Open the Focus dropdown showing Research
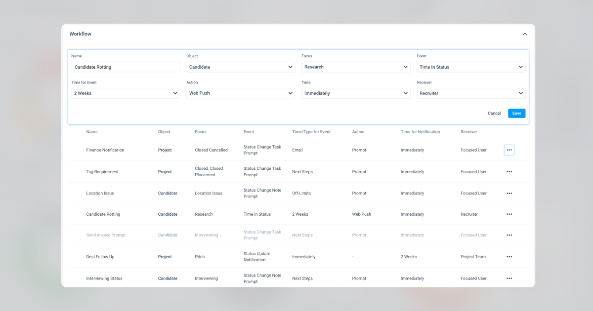Screen dimensions: 593x311 356,67
